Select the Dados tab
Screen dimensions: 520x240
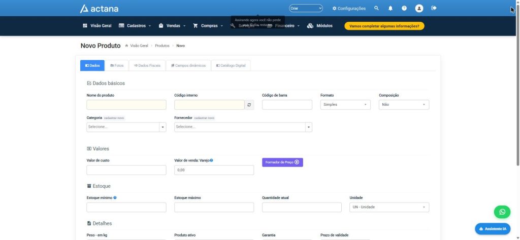[x=92, y=65]
